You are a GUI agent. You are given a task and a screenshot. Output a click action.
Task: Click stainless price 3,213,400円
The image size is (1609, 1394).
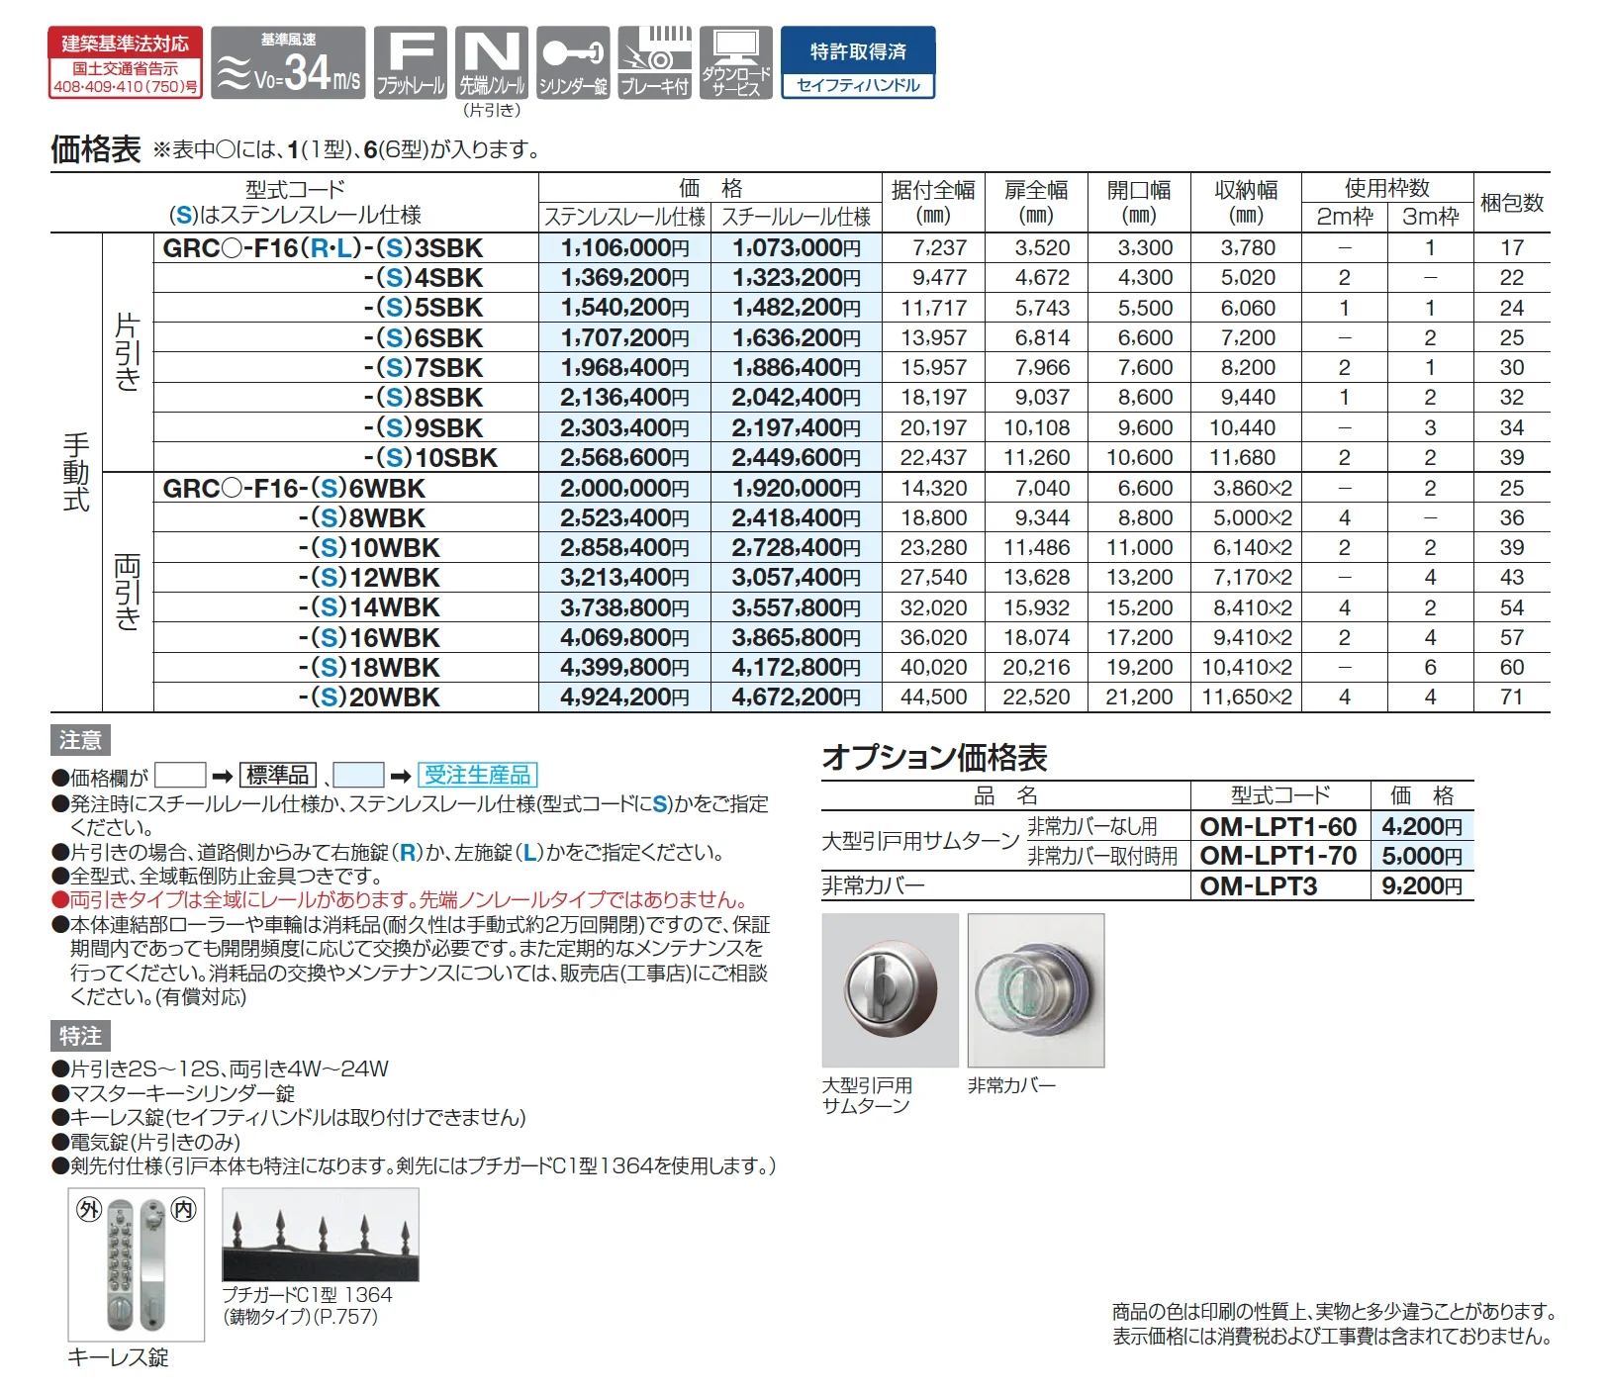pos(624,578)
